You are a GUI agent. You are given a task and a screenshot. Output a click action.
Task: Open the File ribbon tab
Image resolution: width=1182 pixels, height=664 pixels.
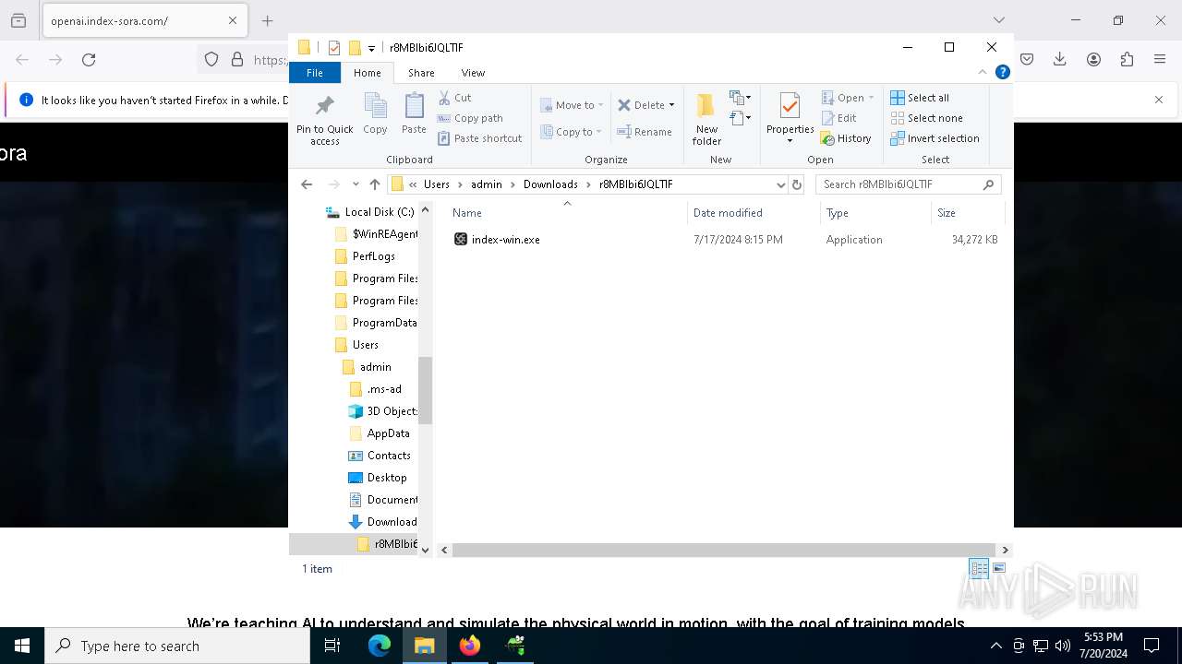(x=315, y=73)
